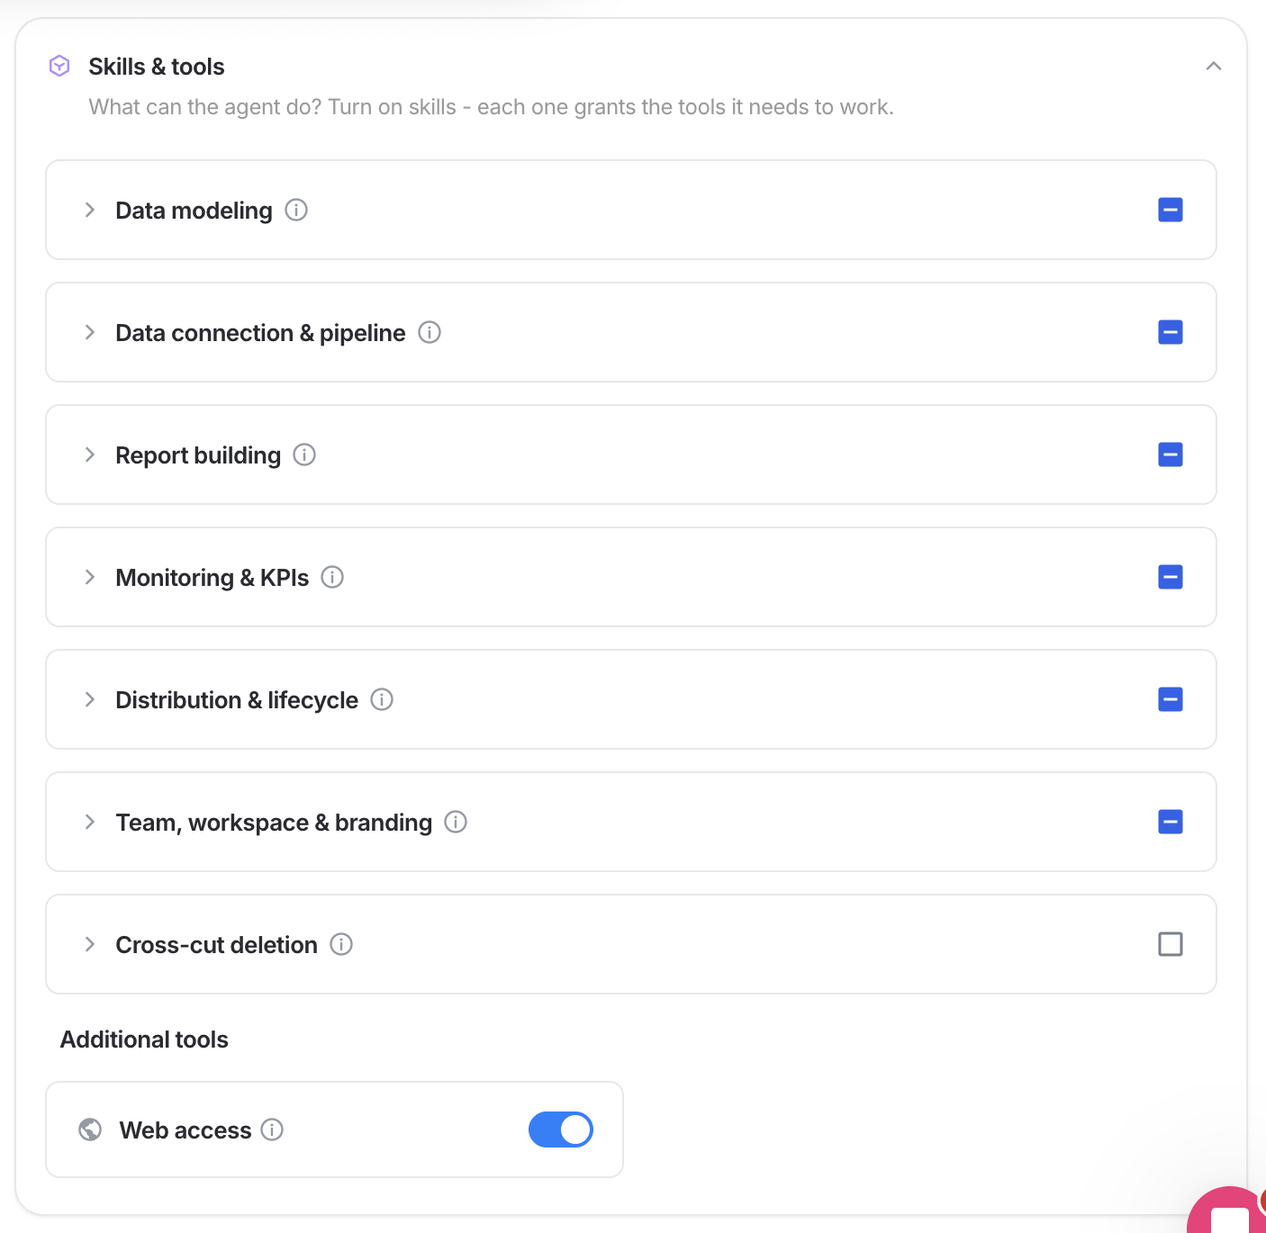
Task: Click the Cross-cut deletion info icon
Action: click(x=341, y=944)
